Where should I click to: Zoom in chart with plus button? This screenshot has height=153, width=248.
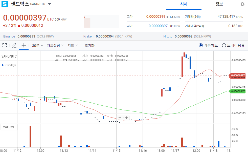point(126,118)
